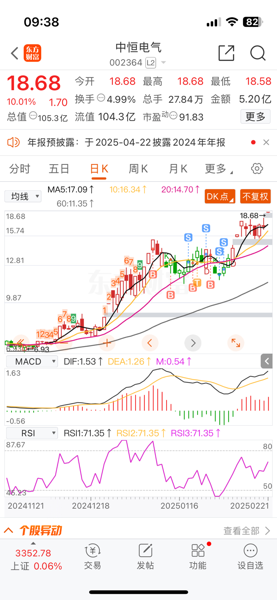277x600 pixels.
Task: Tap the DEA:1.26 value
Action: (x=129, y=362)
